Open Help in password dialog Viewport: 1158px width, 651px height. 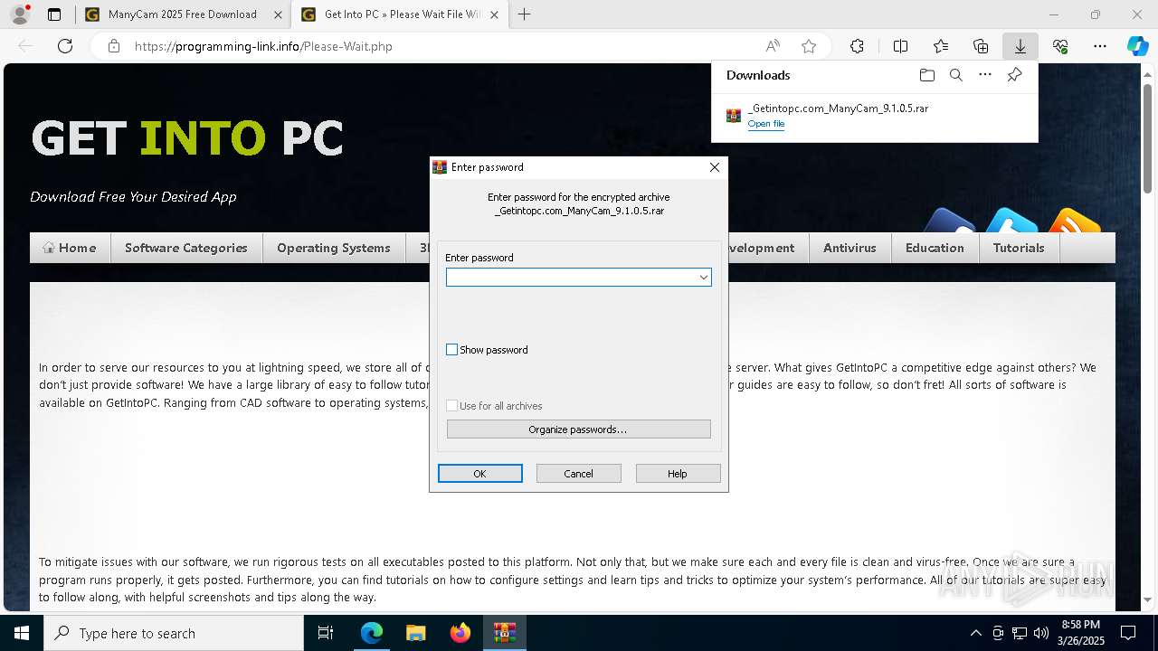[678, 474]
